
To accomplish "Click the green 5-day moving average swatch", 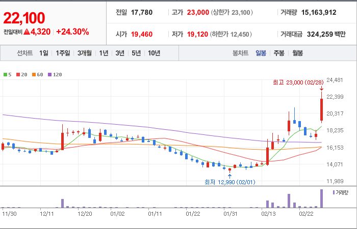I will [x=5, y=74].
